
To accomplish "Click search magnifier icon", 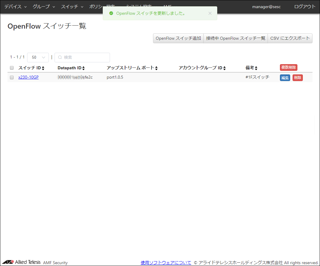I will coord(60,57).
